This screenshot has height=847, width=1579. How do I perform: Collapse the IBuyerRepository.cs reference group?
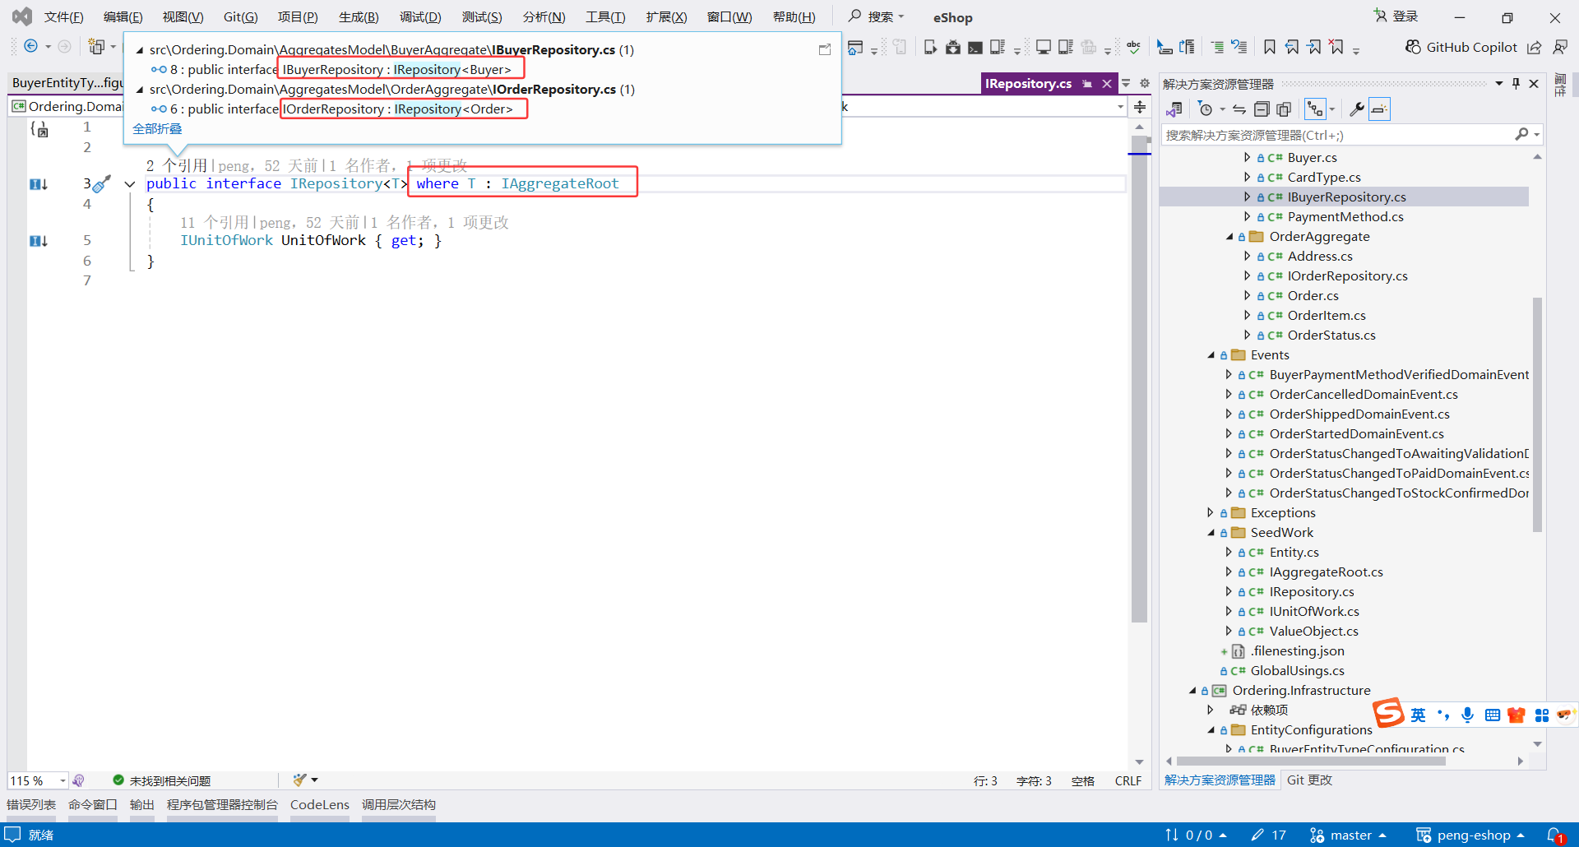(140, 50)
